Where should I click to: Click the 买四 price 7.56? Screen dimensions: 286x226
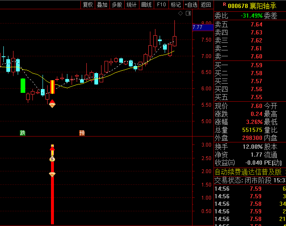pos(257,89)
